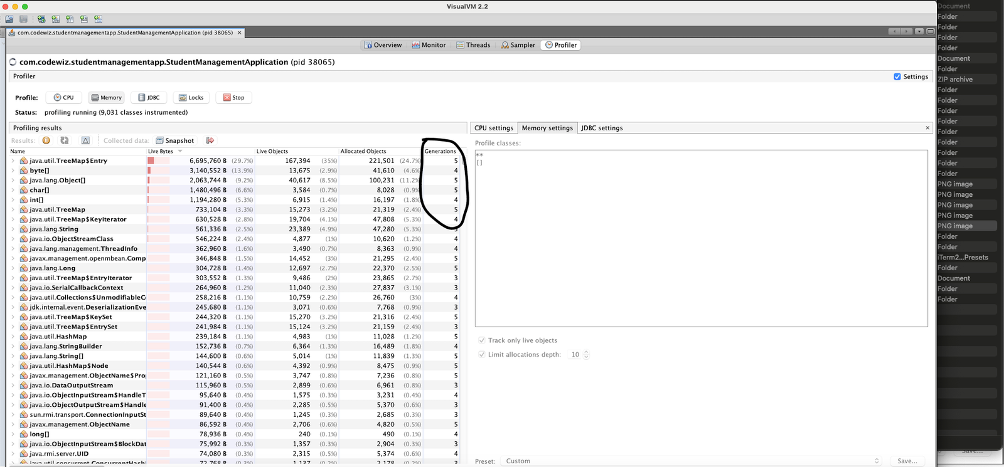The image size is (1004, 467).
Task: Adjust the allocations depth stepper
Action: pyautogui.click(x=586, y=355)
